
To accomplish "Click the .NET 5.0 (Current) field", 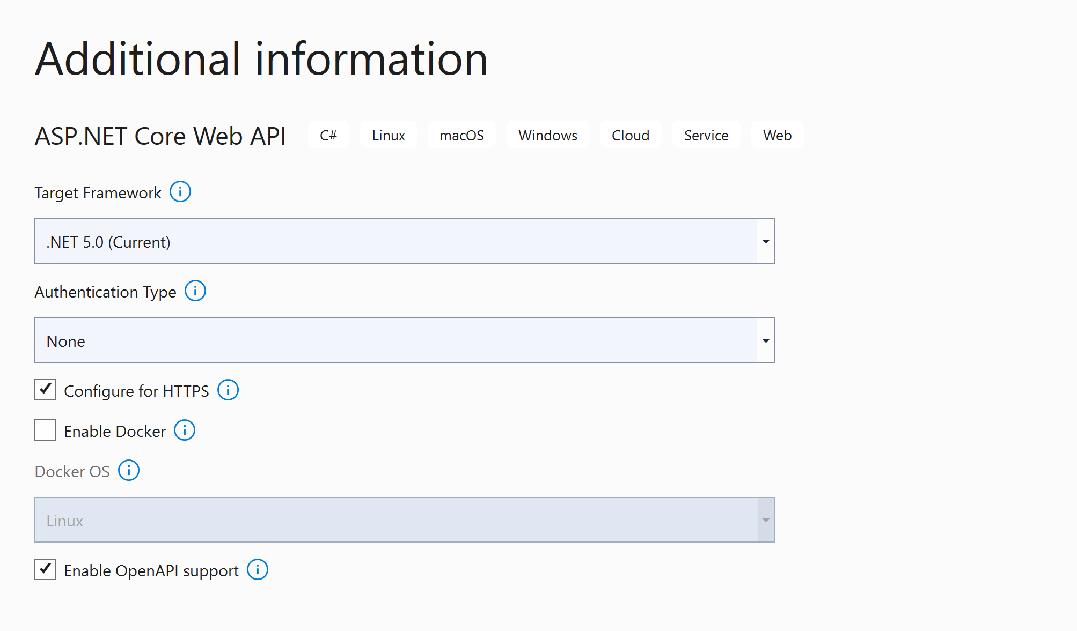I will click(x=395, y=241).
